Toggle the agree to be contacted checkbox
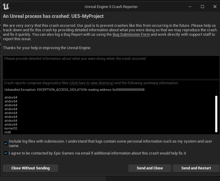 pyautogui.click(x=6, y=153)
